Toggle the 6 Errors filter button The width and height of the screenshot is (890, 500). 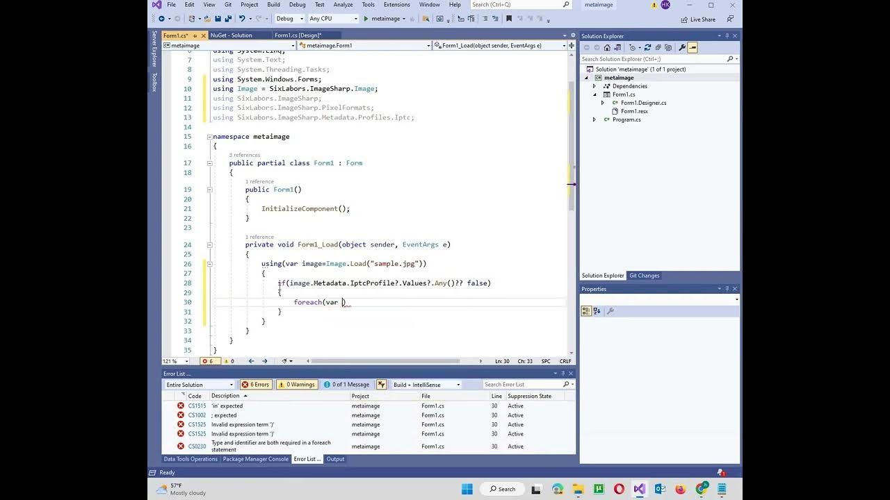pyautogui.click(x=255, y=385)
